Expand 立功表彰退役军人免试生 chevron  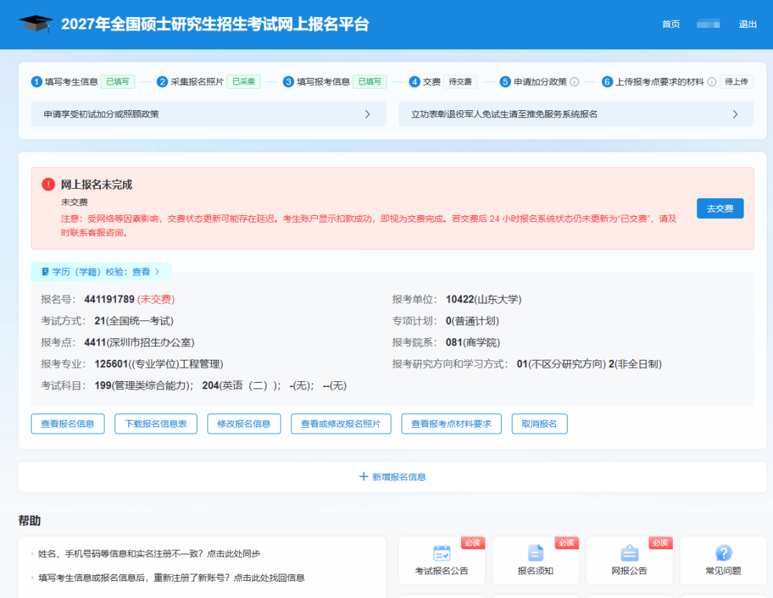click(735, 114)
